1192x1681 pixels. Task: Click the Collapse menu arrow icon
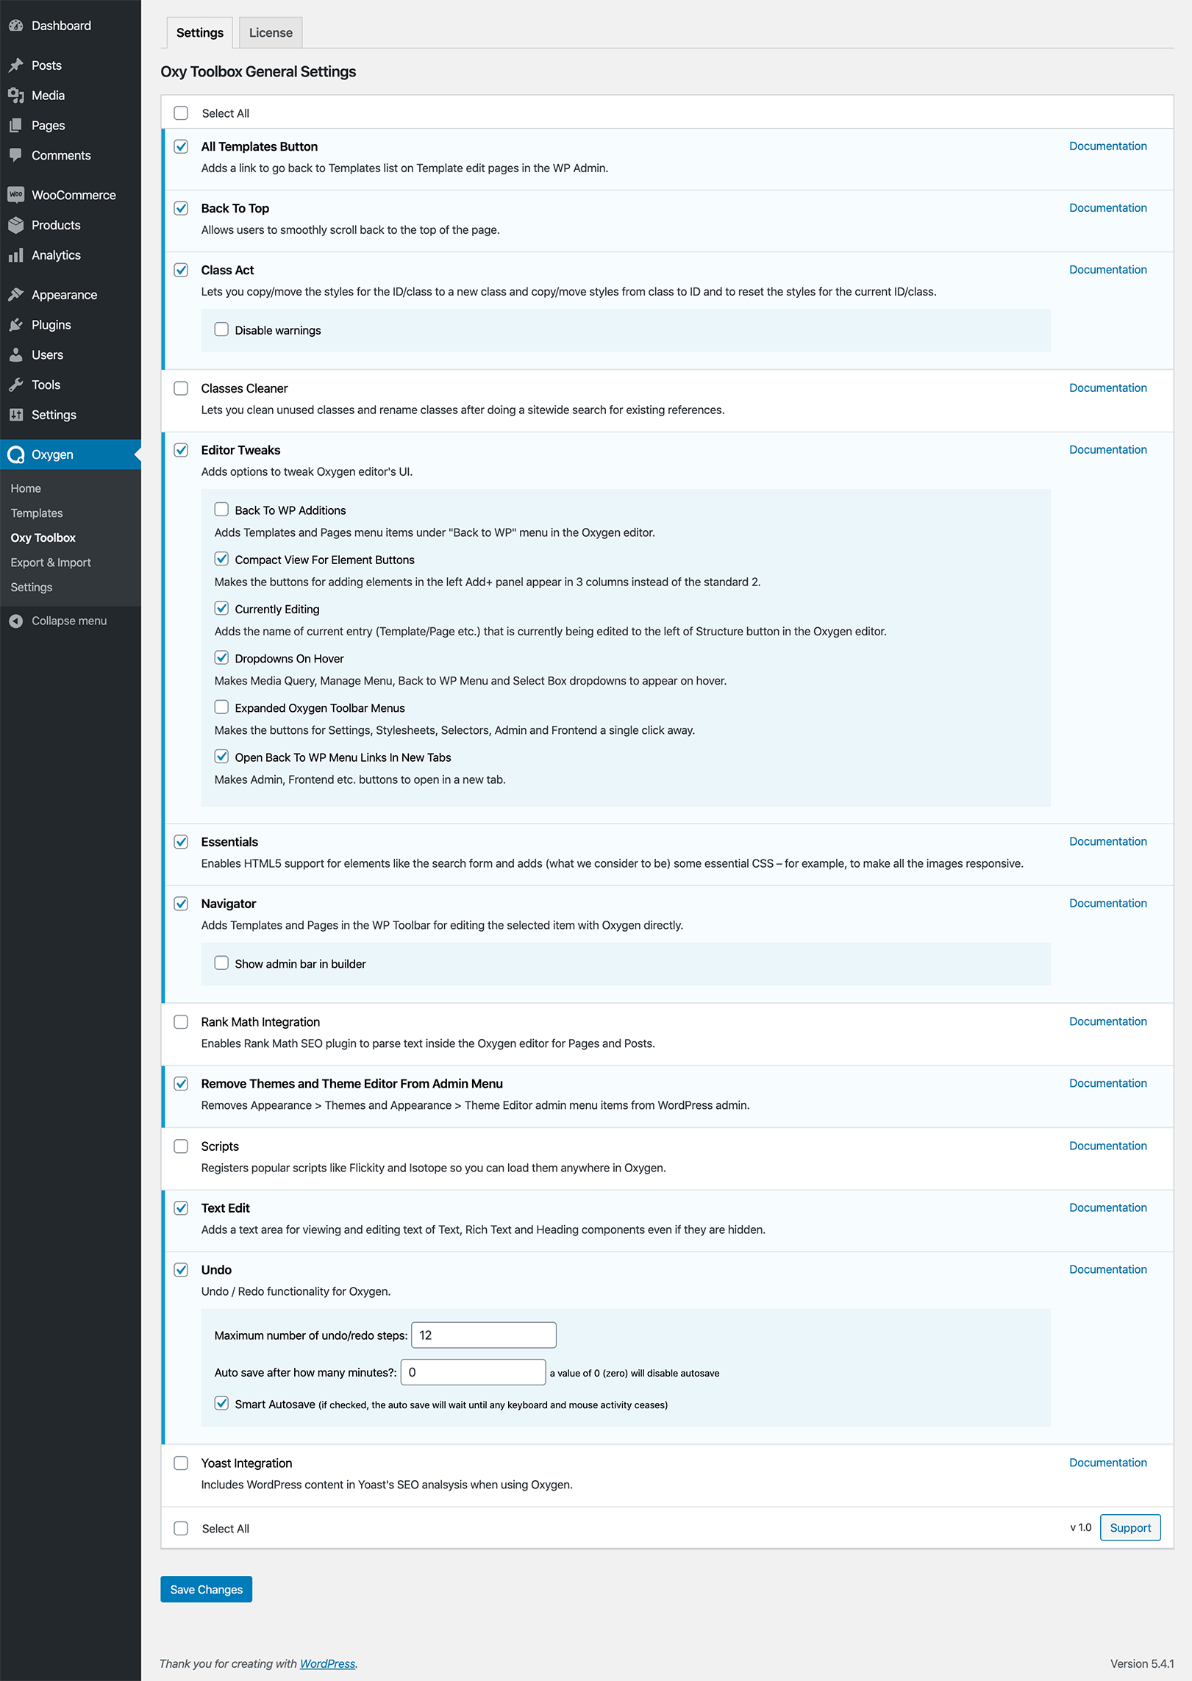pyautogui.click(x=16, y=621)
